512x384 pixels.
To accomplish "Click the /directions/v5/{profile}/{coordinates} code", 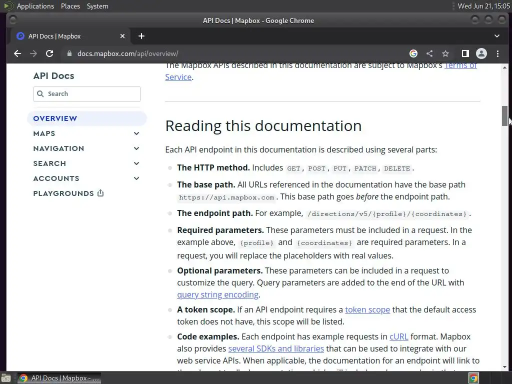I will 387,214.
